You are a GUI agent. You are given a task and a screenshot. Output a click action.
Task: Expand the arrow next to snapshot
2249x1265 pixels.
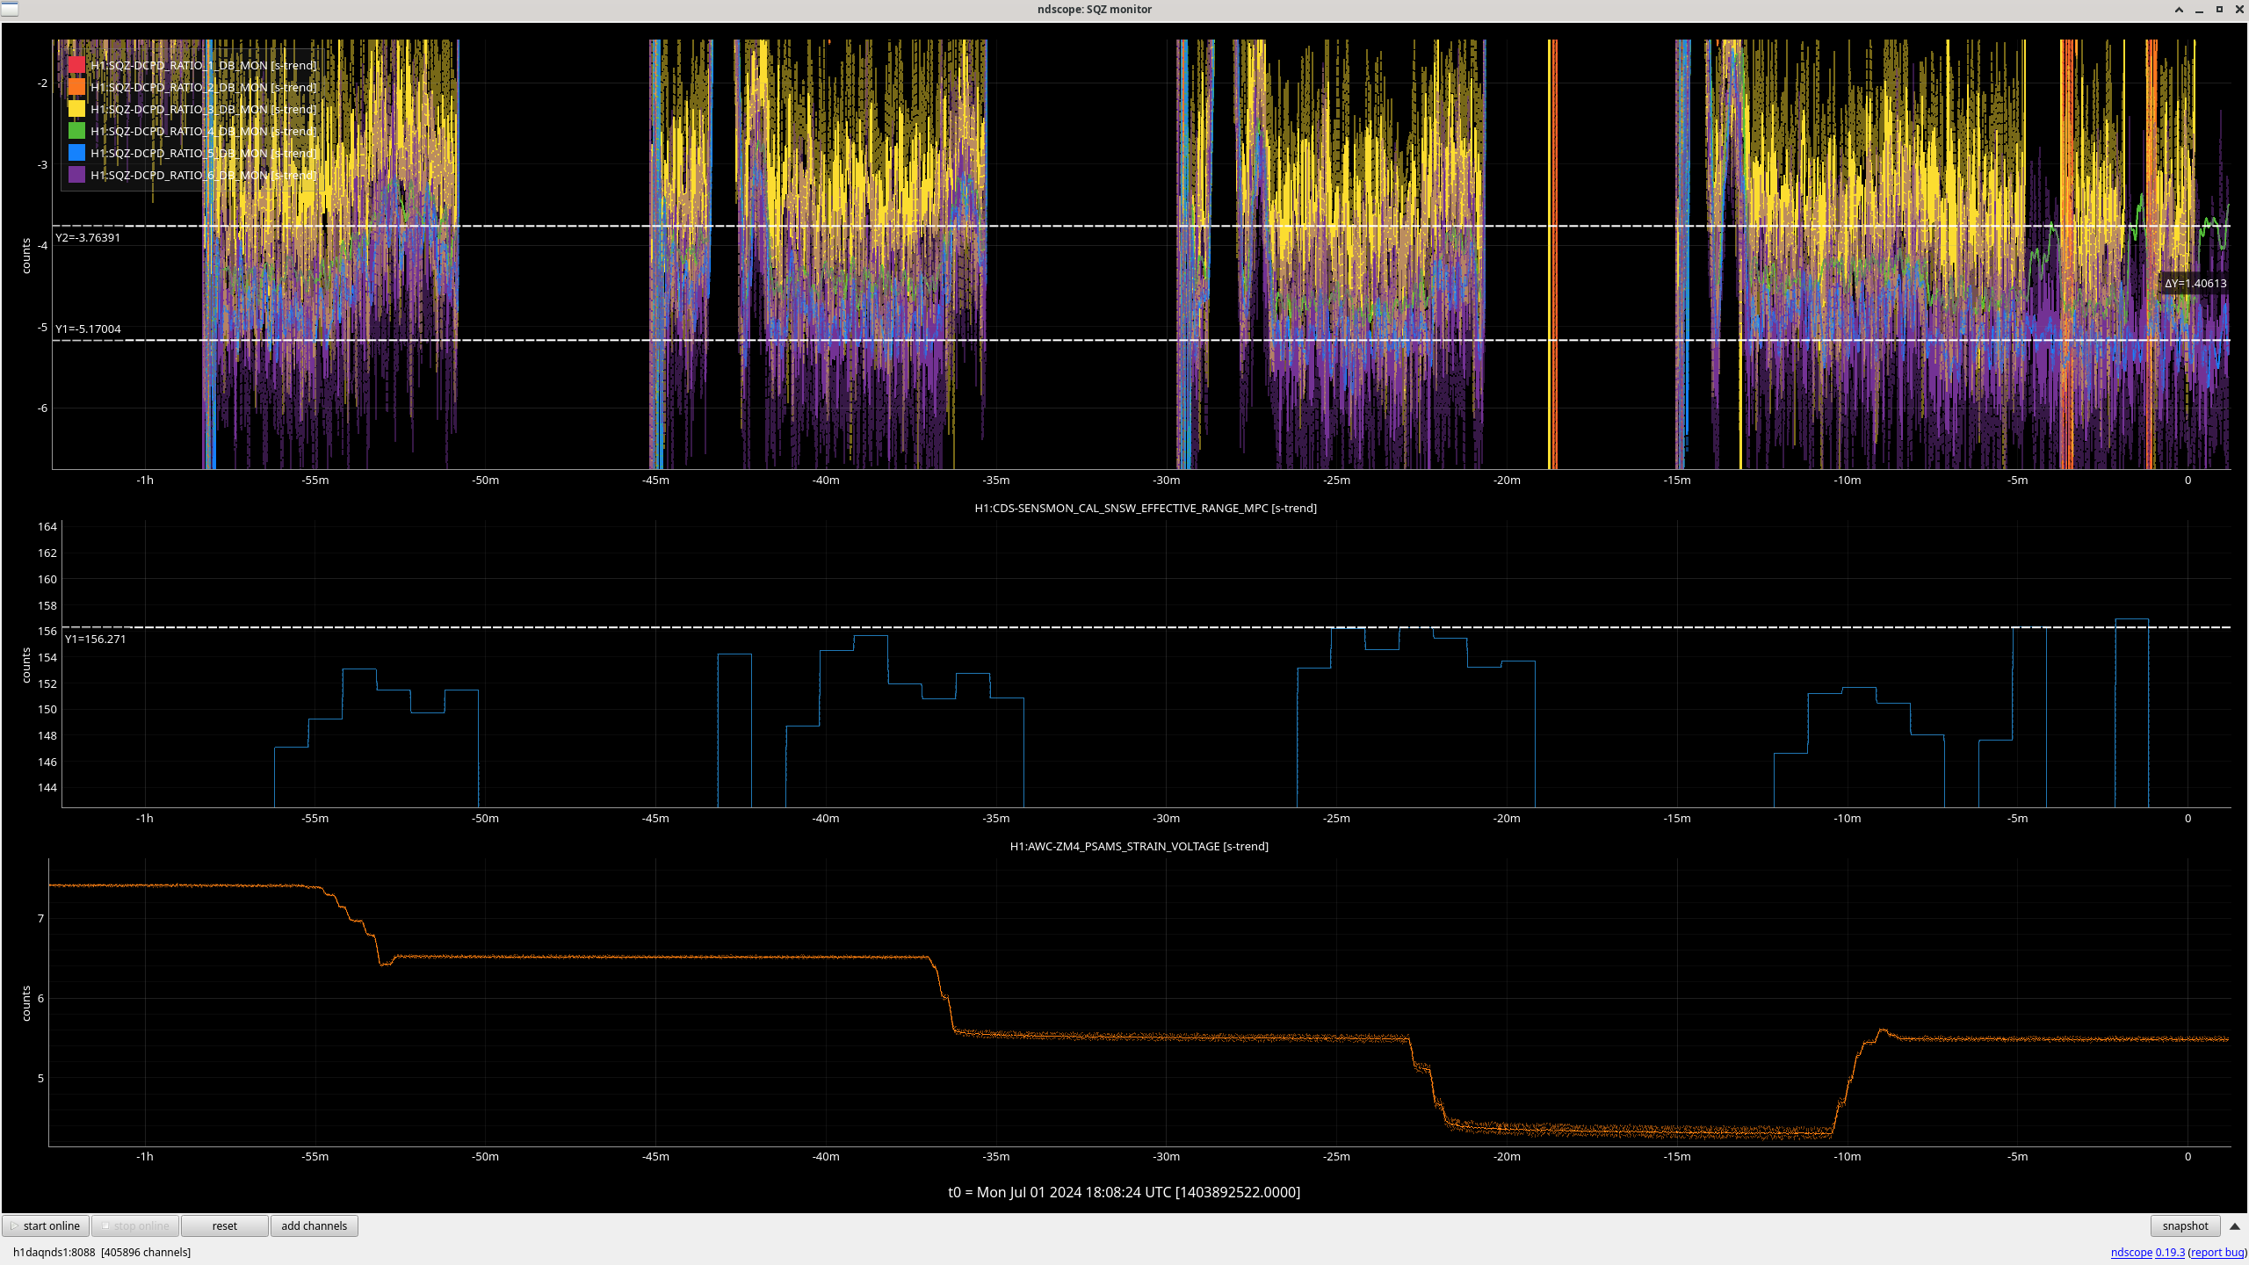2235,1225
